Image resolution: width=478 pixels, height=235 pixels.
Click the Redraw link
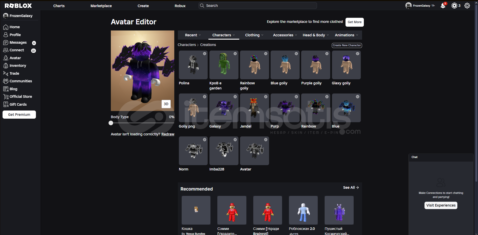168,134
